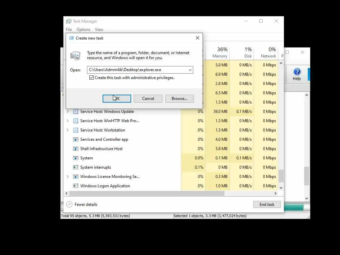The width and height of the screenshot is (340, 255).
Task: Click the Task Manager title bar icon
Action: (69, 21)
